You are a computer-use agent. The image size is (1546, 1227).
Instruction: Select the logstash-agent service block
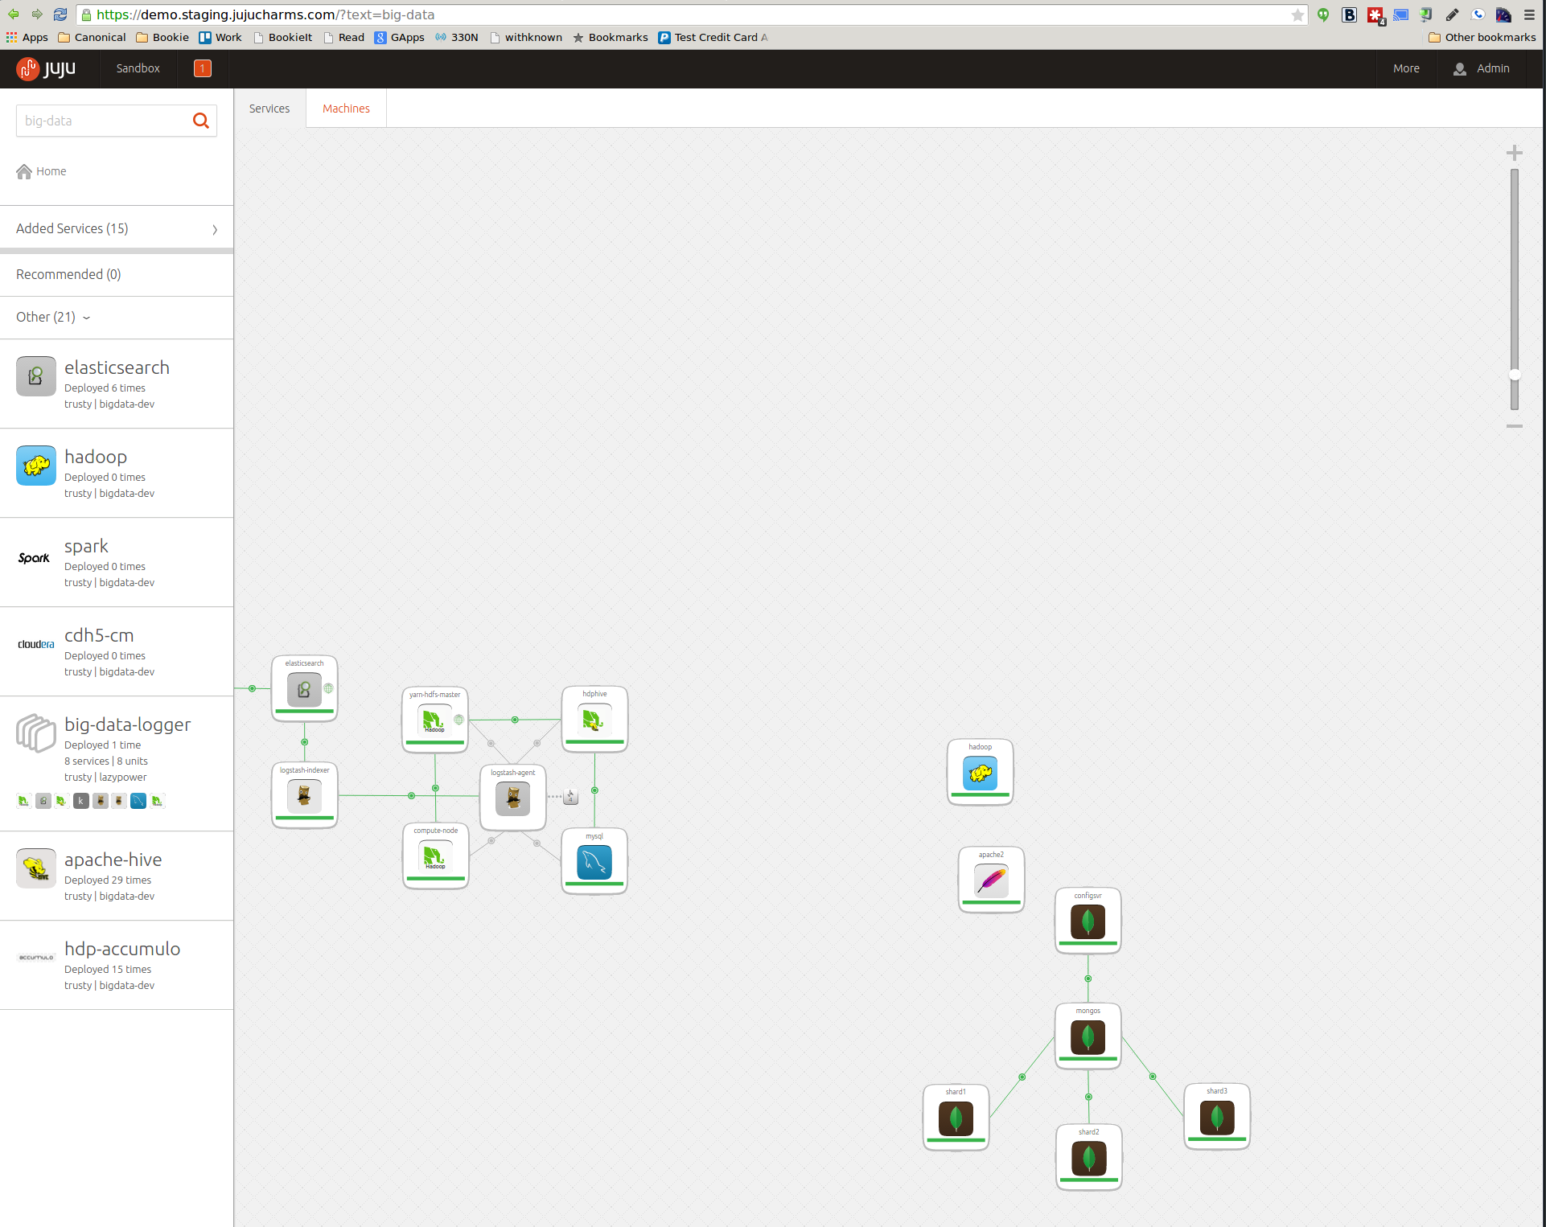click(512, 798)
